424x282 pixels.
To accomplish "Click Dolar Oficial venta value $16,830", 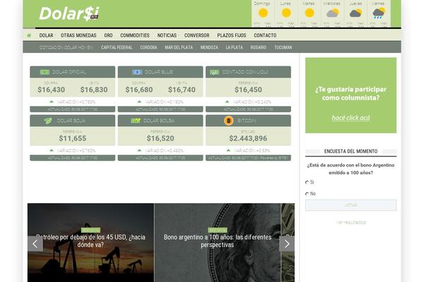I will (94, 90).
